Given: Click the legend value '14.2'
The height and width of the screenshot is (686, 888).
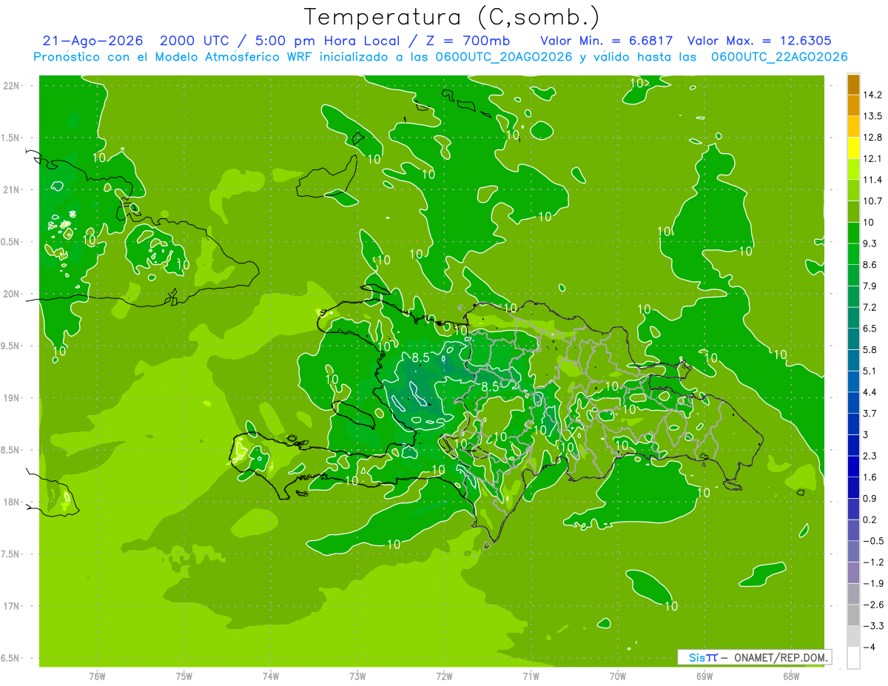Looking at the screenshot, I should (x=873, y=95).
